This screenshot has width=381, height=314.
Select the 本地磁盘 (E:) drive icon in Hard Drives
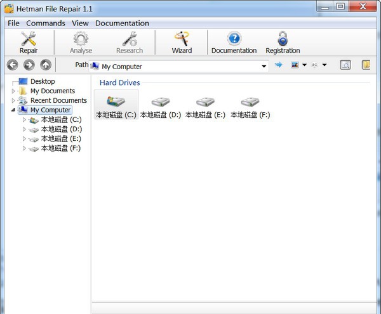pos(205,101)
